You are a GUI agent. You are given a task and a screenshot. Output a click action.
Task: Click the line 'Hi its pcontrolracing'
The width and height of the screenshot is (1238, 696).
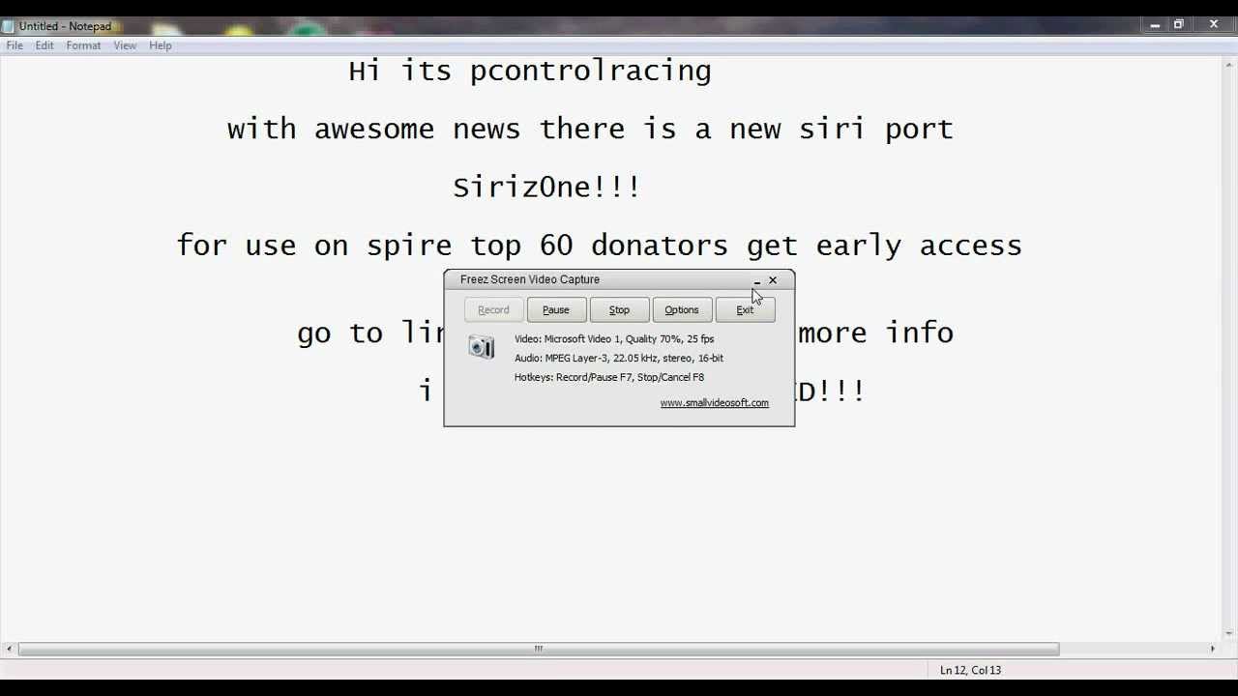530,71
